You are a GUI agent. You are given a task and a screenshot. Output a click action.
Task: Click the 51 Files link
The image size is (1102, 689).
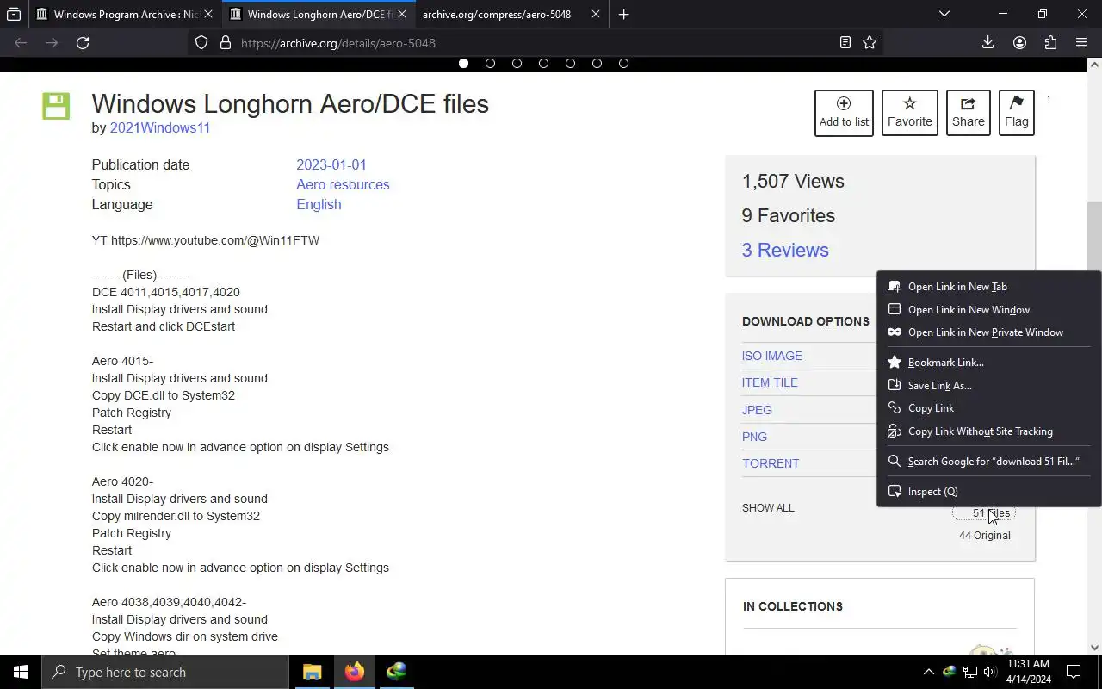991,513
